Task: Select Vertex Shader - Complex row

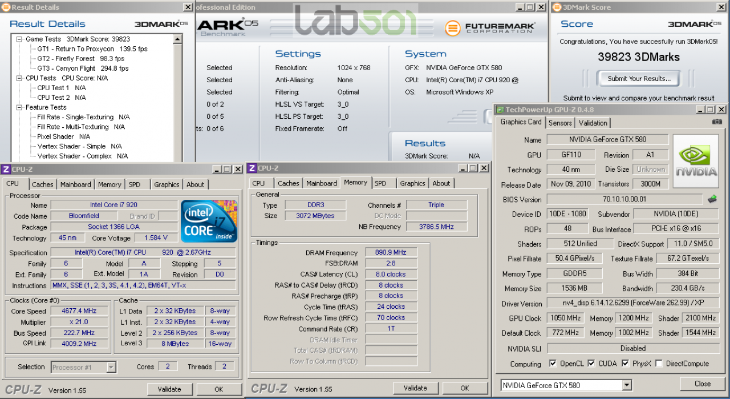Action: tap(83, 156)
